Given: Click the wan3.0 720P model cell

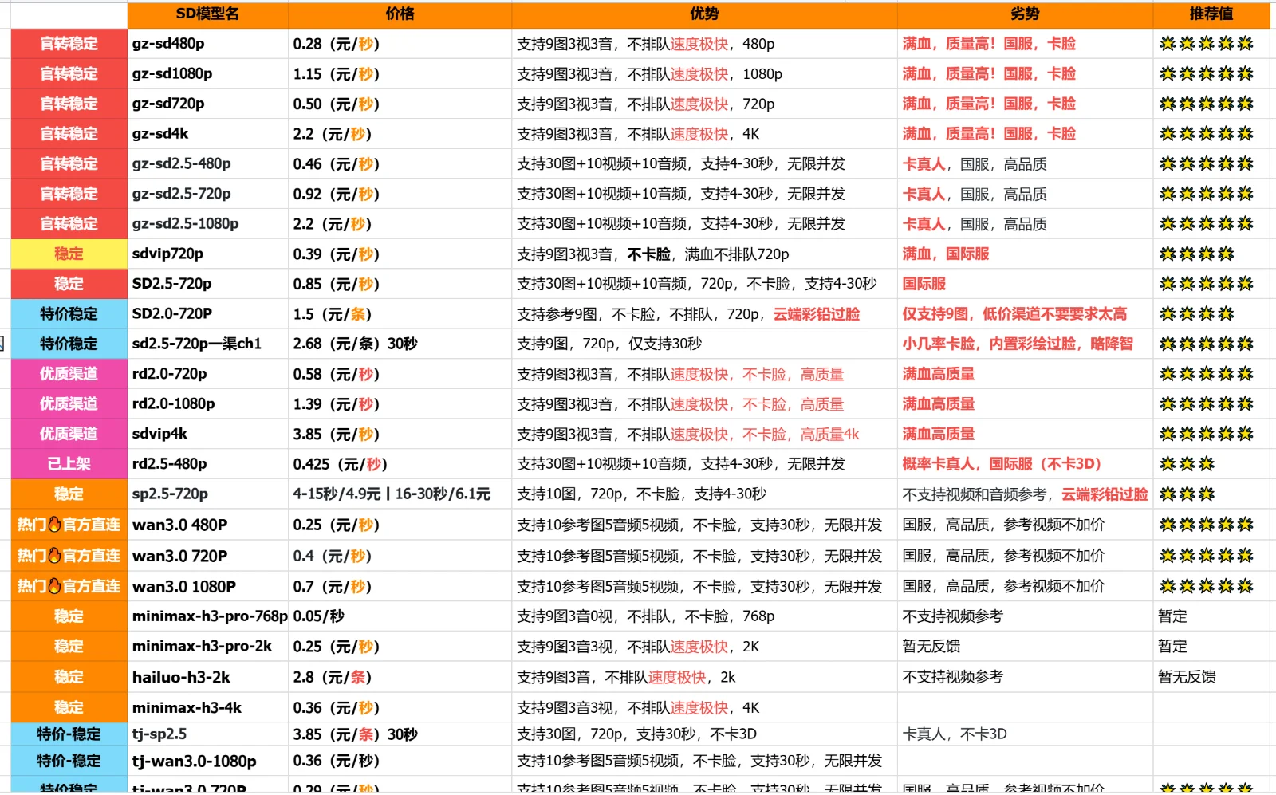Looking at the screenshot, I should click(x=207, y=556).
